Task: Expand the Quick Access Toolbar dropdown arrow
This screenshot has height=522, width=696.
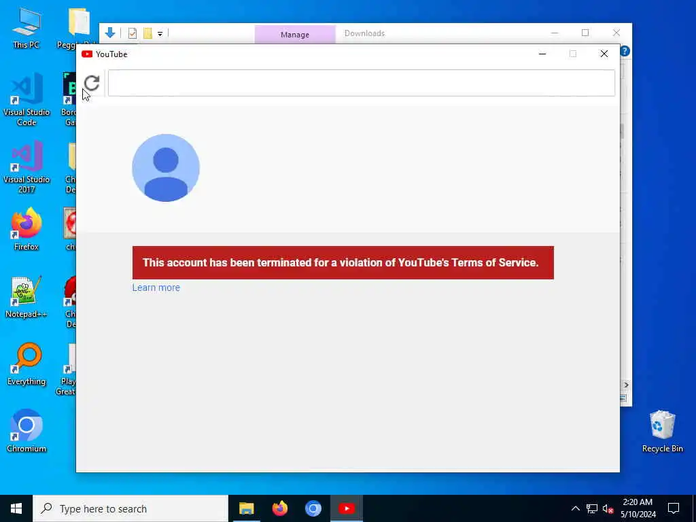Action: coord(160,34)
